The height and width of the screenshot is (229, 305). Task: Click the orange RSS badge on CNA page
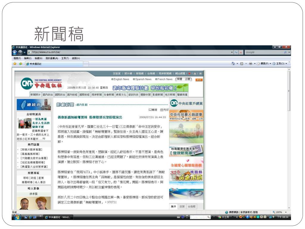tap(199, 80)
